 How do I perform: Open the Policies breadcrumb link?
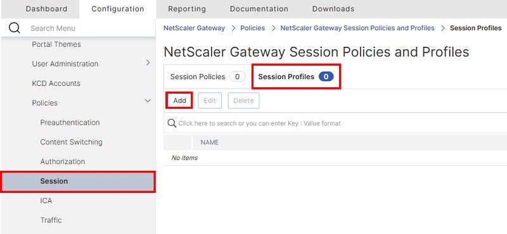tap(252, 28)
